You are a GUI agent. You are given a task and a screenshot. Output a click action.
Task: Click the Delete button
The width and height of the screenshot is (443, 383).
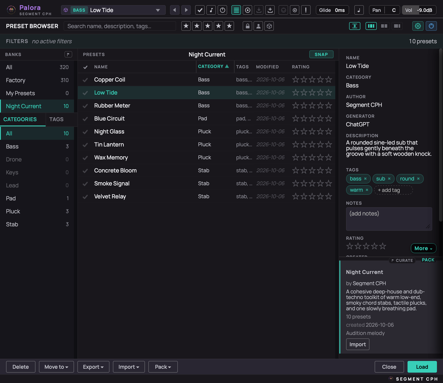[21, 367]
